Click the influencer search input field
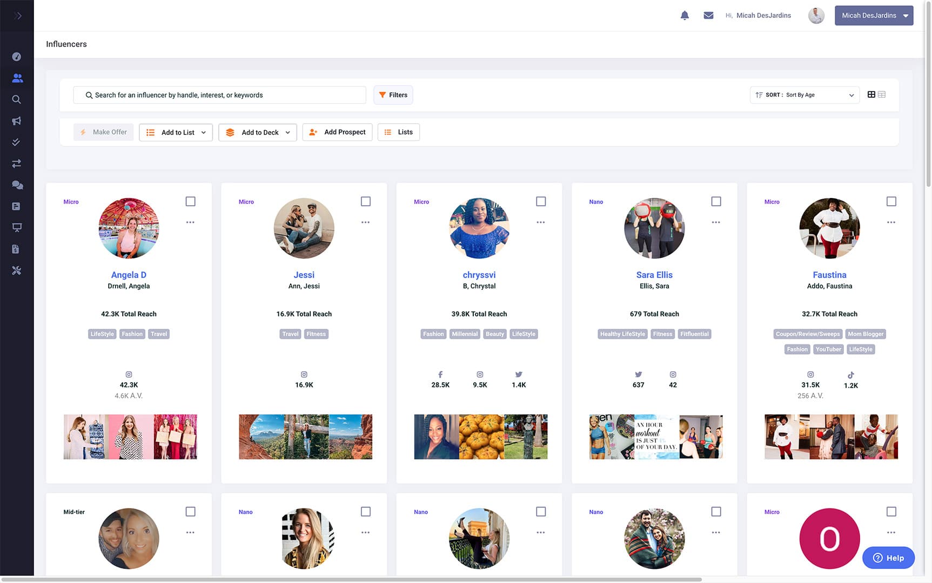 [220, 95]
